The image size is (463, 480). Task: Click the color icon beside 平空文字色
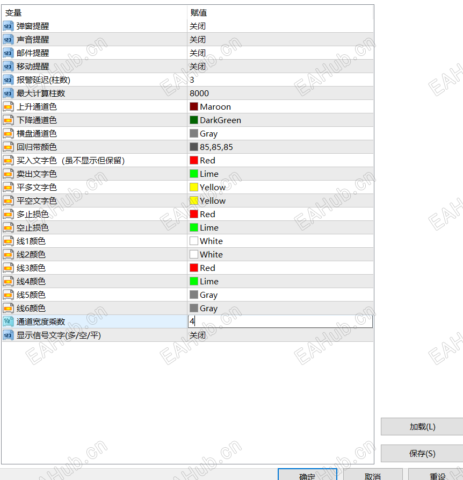[8, 201]
